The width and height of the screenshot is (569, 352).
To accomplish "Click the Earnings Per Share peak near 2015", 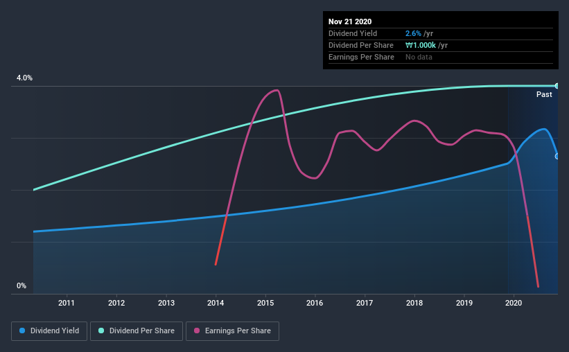I will 277,90.
